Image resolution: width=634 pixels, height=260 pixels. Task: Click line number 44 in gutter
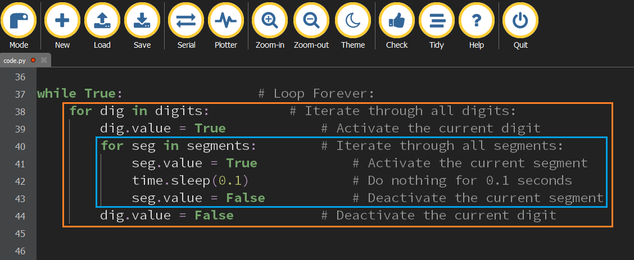(x=20, y=216)
